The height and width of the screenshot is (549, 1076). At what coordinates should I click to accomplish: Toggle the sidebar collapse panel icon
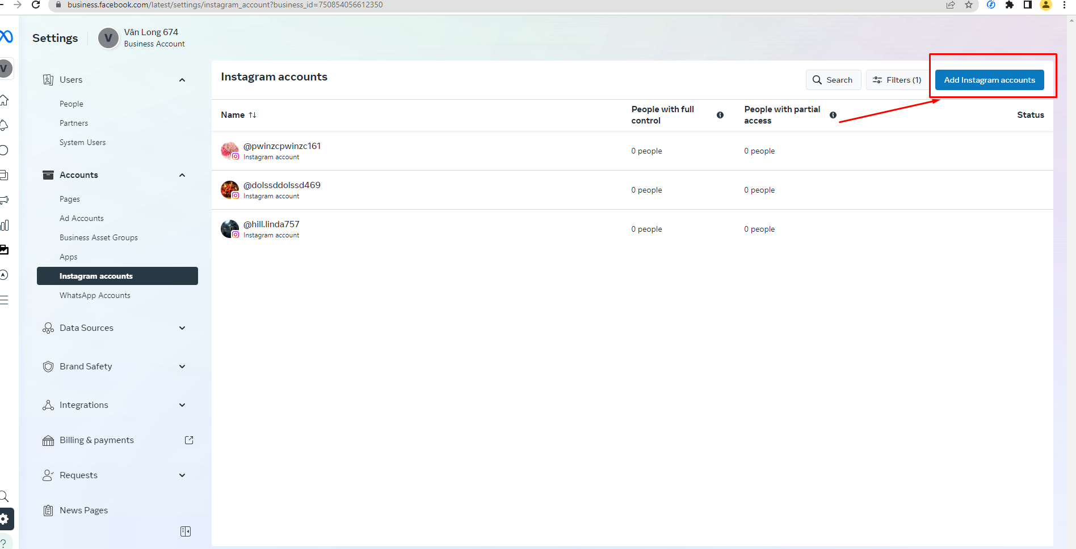tap(186, 531)
